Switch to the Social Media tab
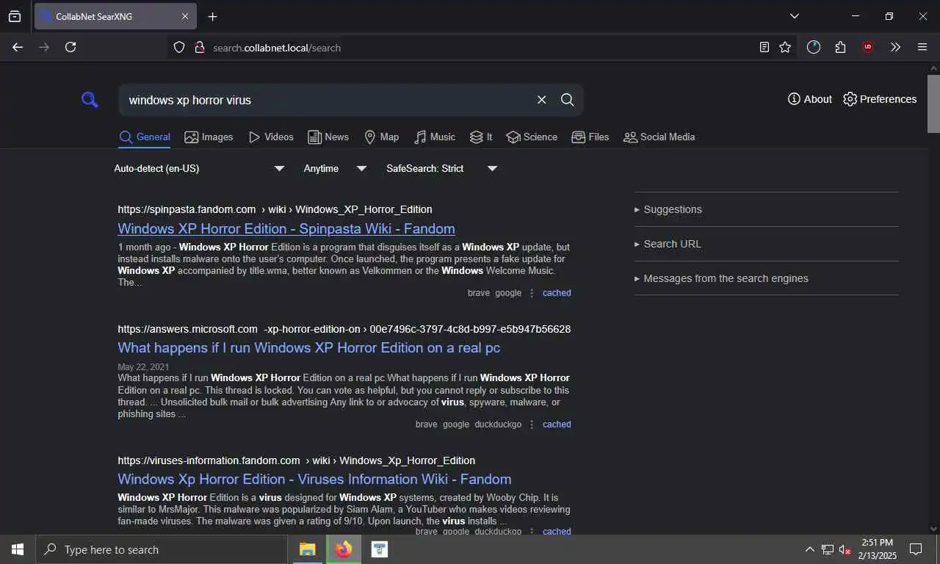The width and height of the screenshot is (940, 564). (x=659, y=137)
